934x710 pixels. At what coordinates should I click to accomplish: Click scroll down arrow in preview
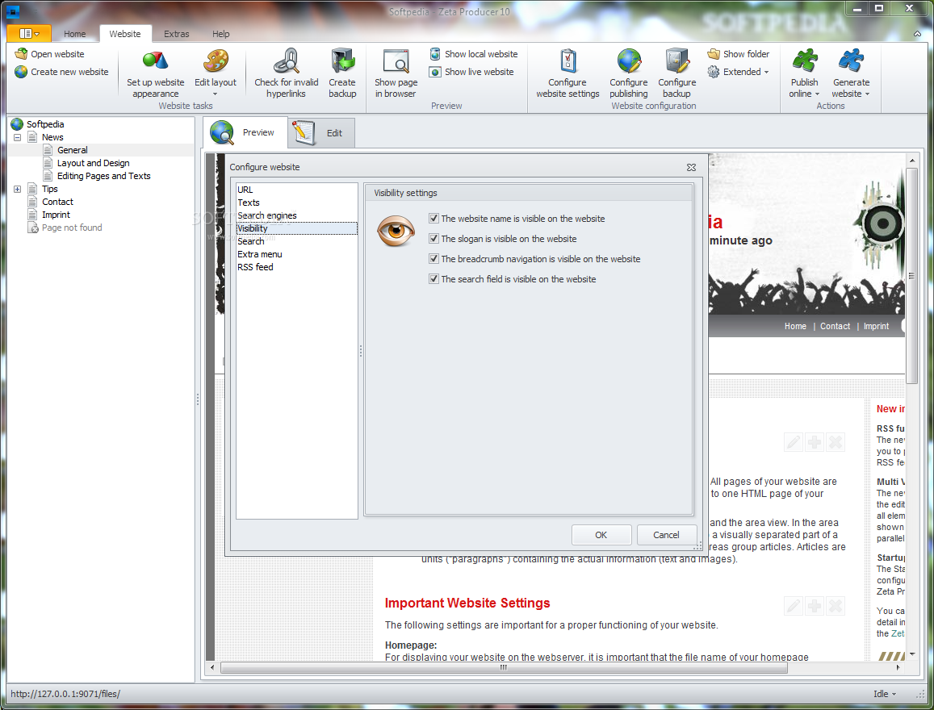[x=912, y=654]
